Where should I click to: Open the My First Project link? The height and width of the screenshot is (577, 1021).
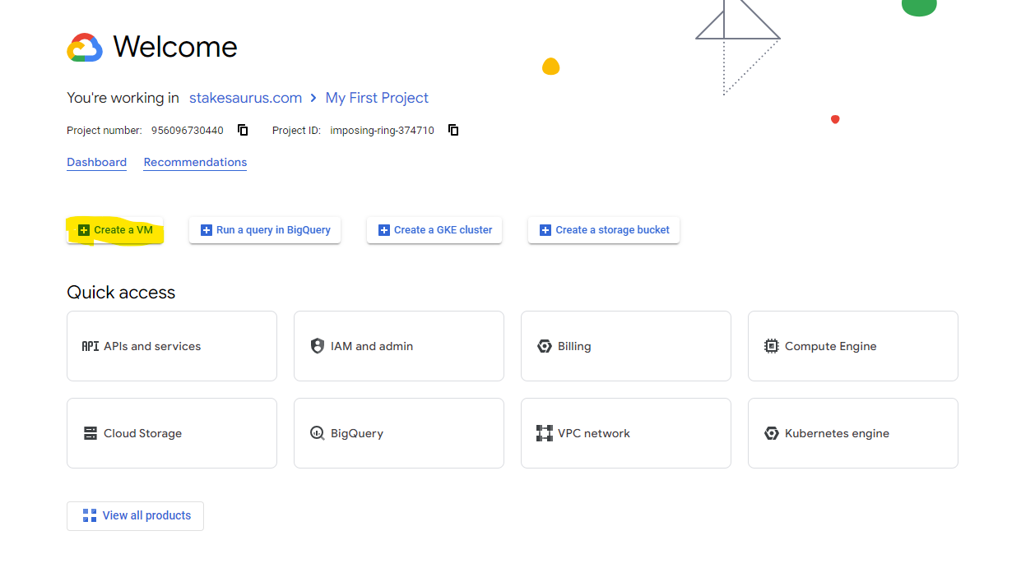pyautogui.click(x=377, y=98)
